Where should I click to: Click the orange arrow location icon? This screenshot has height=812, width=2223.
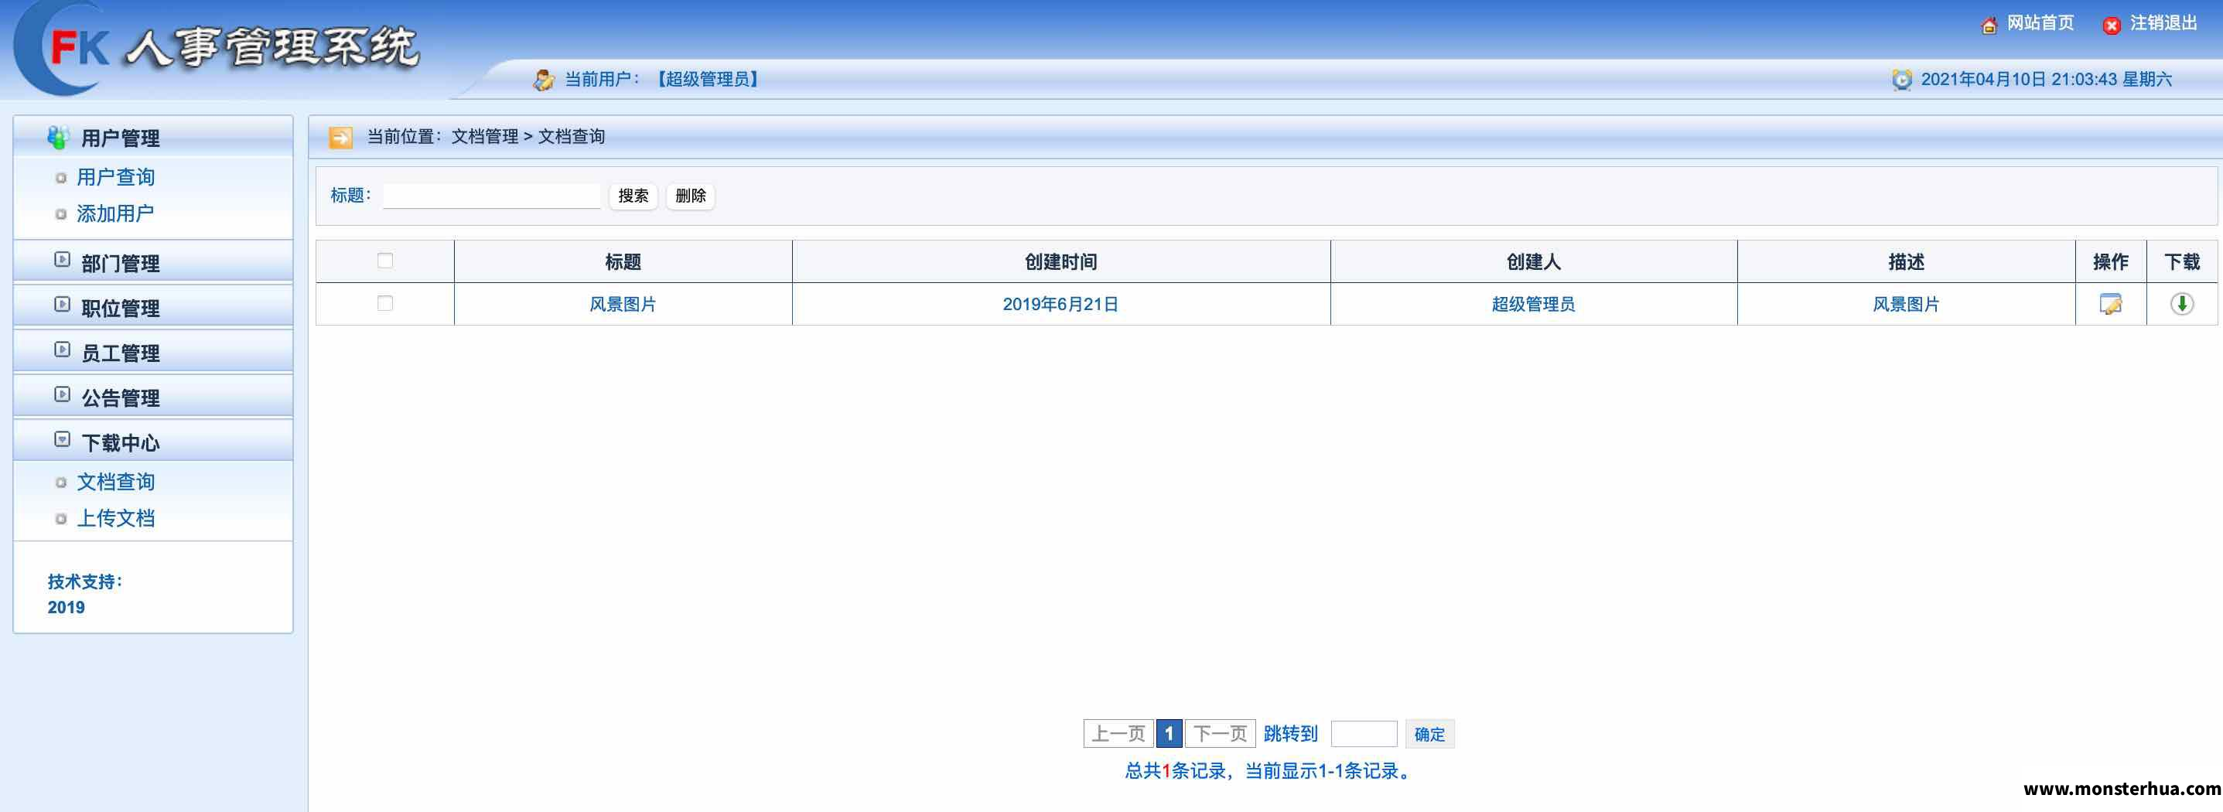tap(341, 137)
